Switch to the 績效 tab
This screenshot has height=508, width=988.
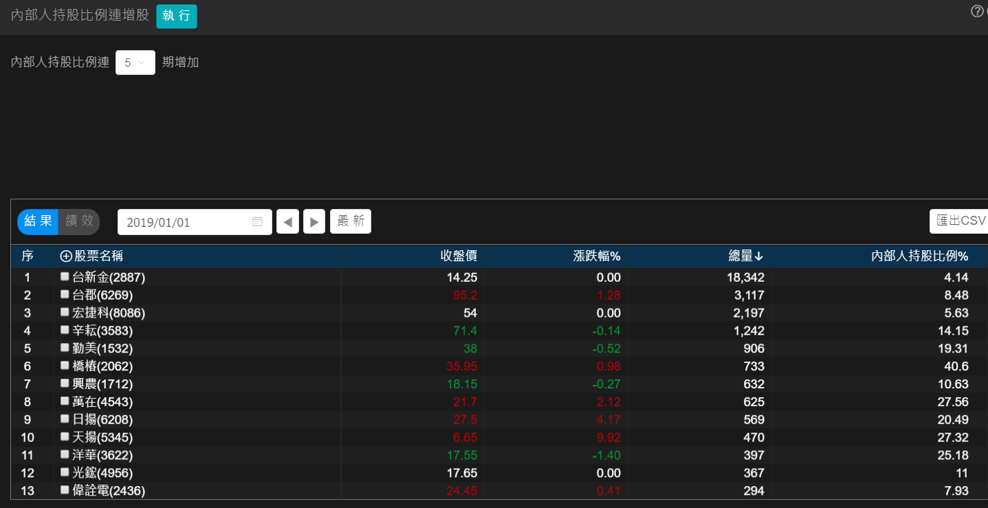[79, 221]
